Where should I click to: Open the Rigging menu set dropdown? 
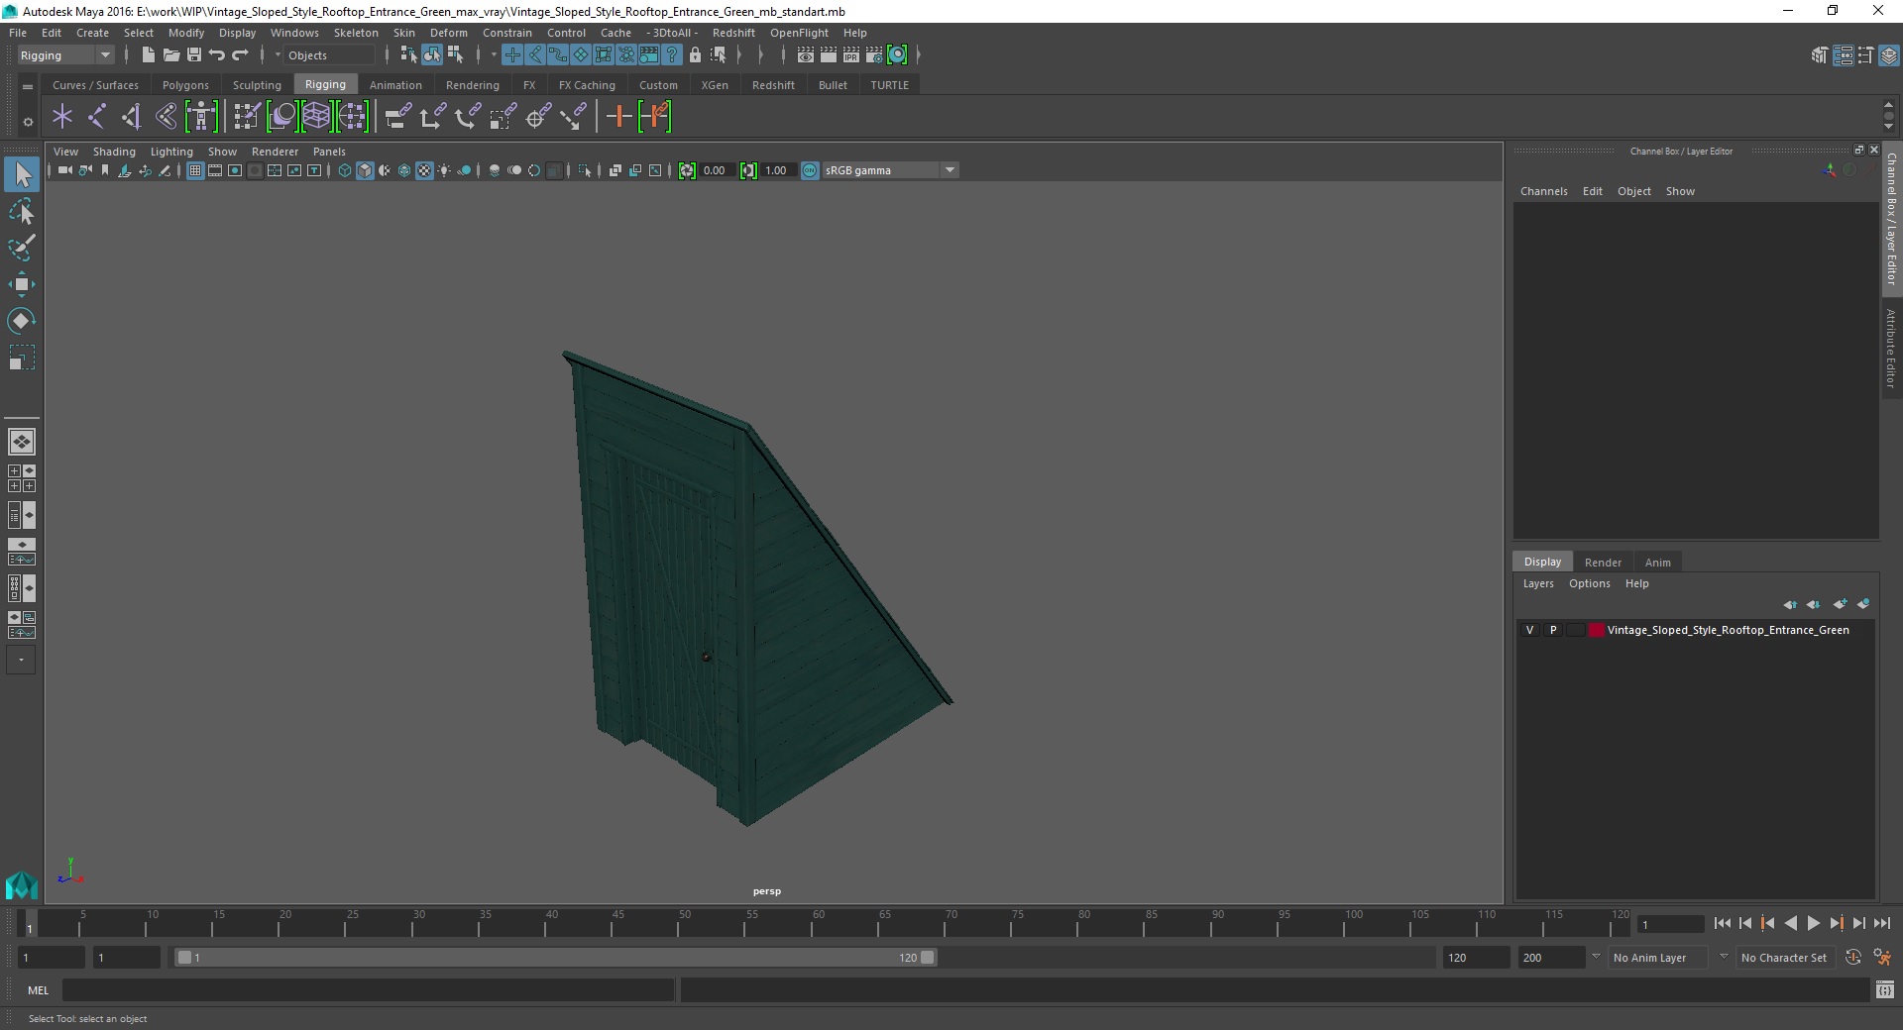[65, 55]
